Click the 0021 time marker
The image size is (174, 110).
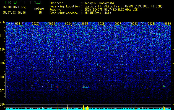19,24
